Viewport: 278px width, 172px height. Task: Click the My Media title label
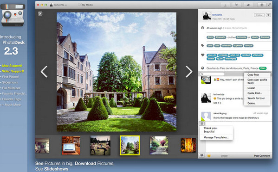pos(87,5)
